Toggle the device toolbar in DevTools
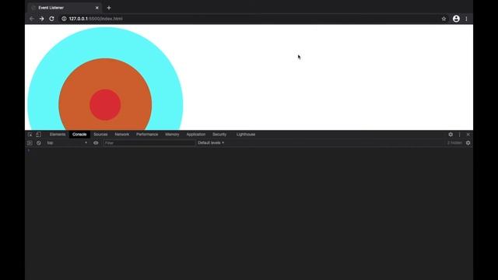The width and height of the screenshot is (498, 280). pos(38,135)
